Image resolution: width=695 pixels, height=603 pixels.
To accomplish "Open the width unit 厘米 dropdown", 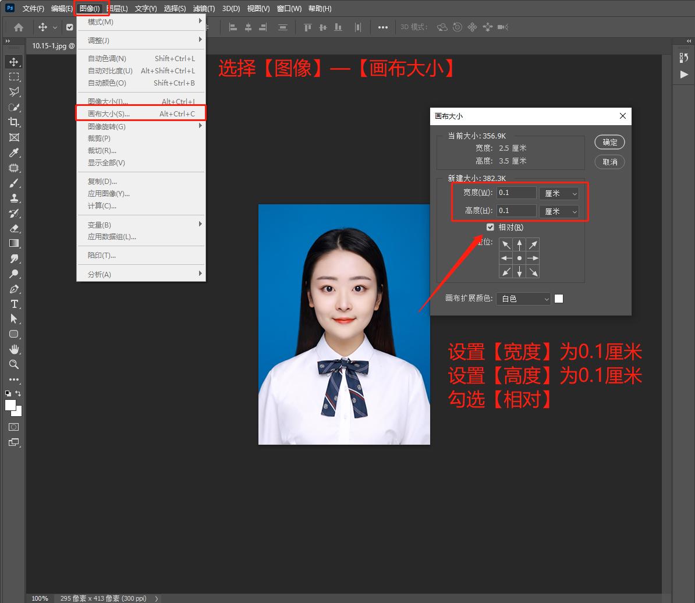I will tap(559, 193).
